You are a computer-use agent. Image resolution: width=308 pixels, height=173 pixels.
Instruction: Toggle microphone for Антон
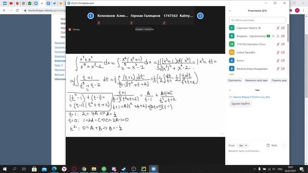click(278, 61)
